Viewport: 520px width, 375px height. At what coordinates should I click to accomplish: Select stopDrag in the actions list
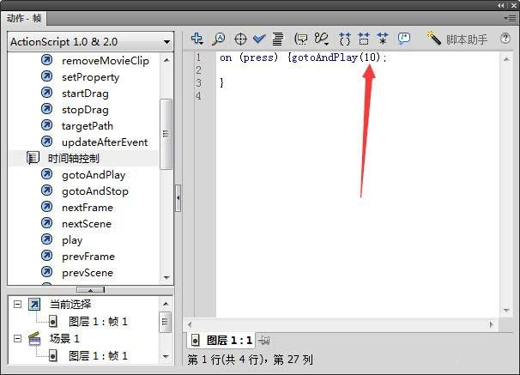point(85,110)
